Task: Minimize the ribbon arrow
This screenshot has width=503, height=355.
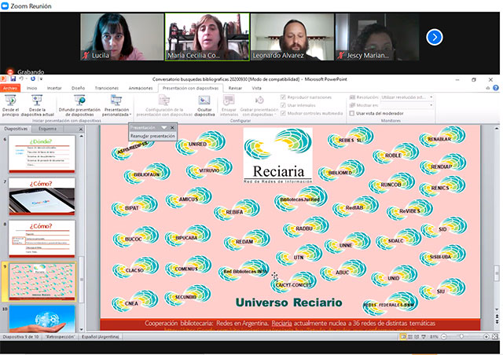Action: (x=487, y=88)
